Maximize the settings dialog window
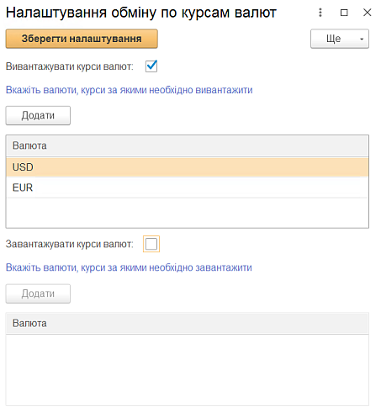Viewport: 381px width, 412px height. [x=344, y=13]
